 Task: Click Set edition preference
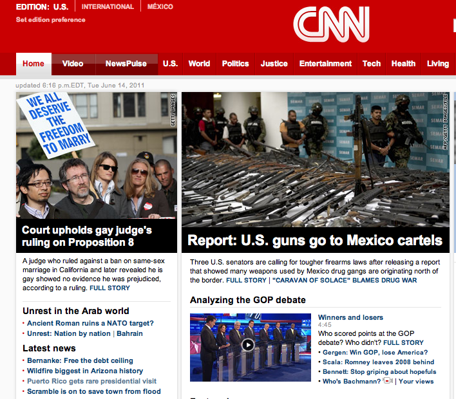(51, 20)
